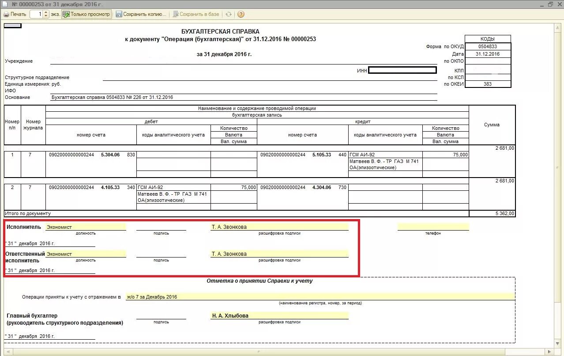
Task: Click the copies count stepper arrows
Action: 46,14
